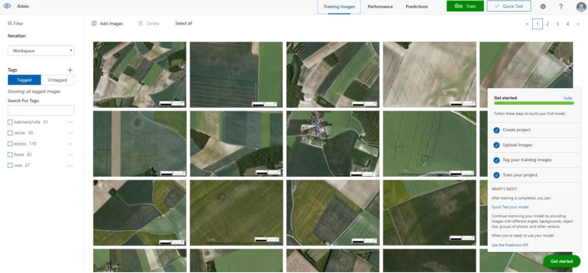
Task: Check the fossé tag checkbox
Action: 10,155
